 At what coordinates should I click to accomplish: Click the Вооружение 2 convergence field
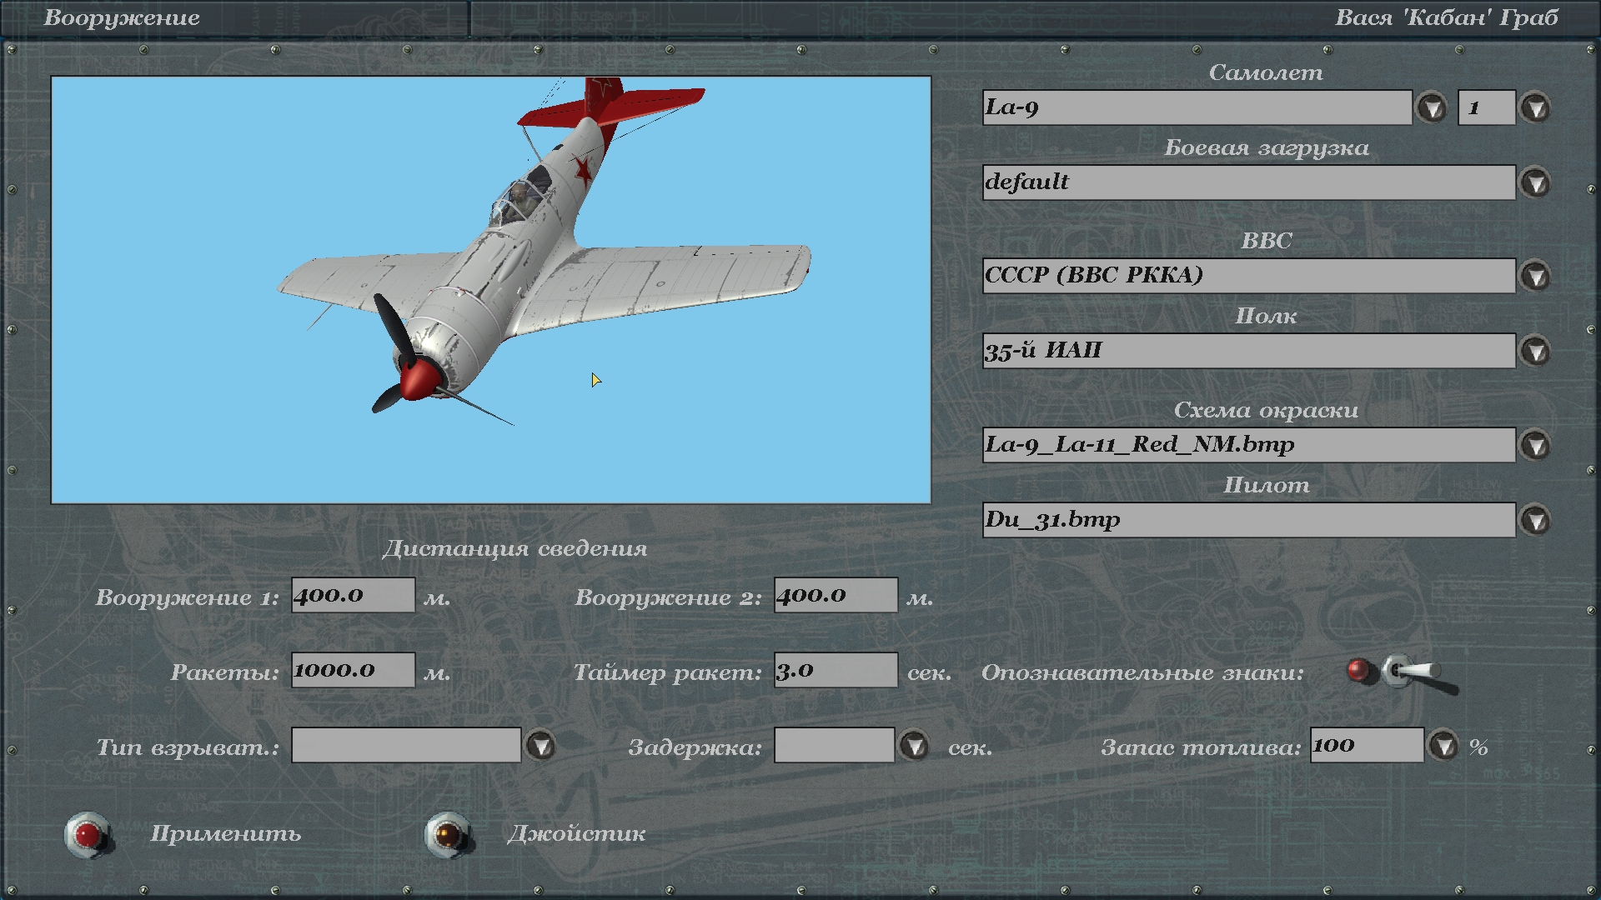[x=836, y=595]
